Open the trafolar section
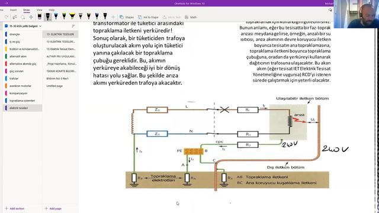The height and width of the screenshot is (213, 379). (23, 79)
